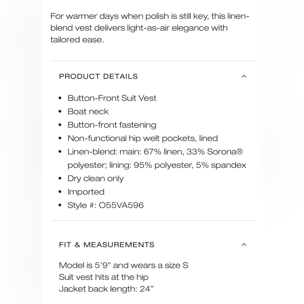Click the FIT & MEASUREMENTS heading
This screenshot has height=304, width=304.
[107, 245]
